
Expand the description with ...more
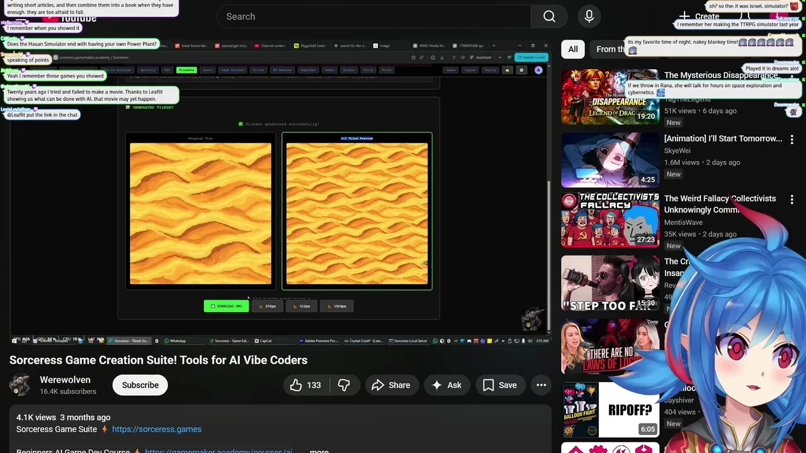point(319,450)
